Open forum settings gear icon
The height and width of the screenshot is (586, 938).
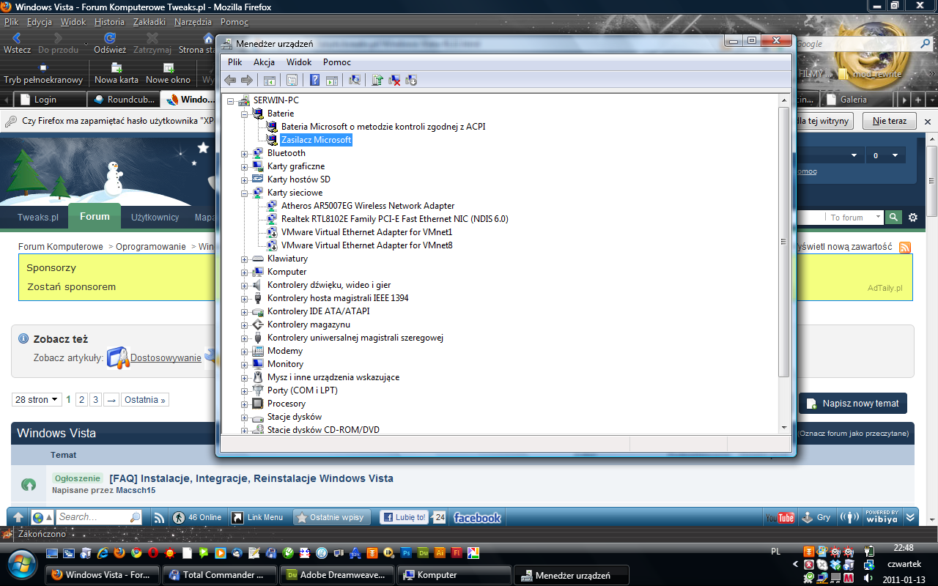[913, 218]
